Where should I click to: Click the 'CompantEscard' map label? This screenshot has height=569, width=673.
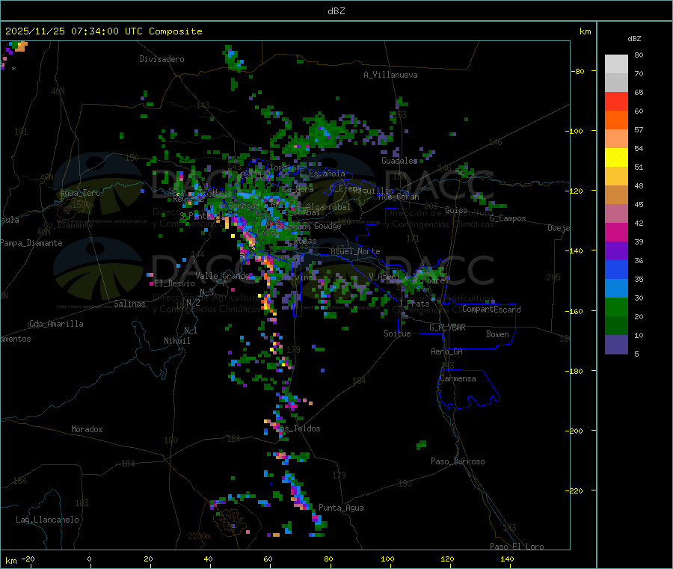coord(492,309)
